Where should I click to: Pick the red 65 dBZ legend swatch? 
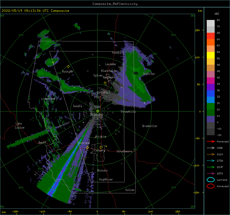(211, 36)
